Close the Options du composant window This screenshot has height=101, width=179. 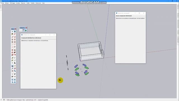pos(143,13)
